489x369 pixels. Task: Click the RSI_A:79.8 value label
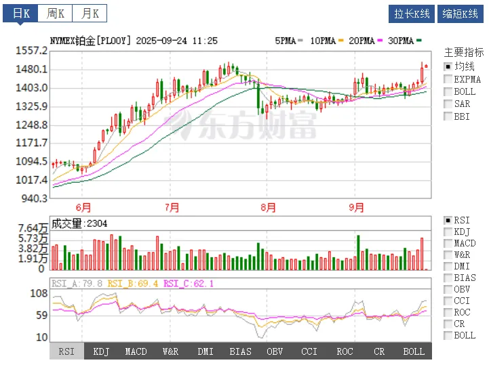[77, 284]
